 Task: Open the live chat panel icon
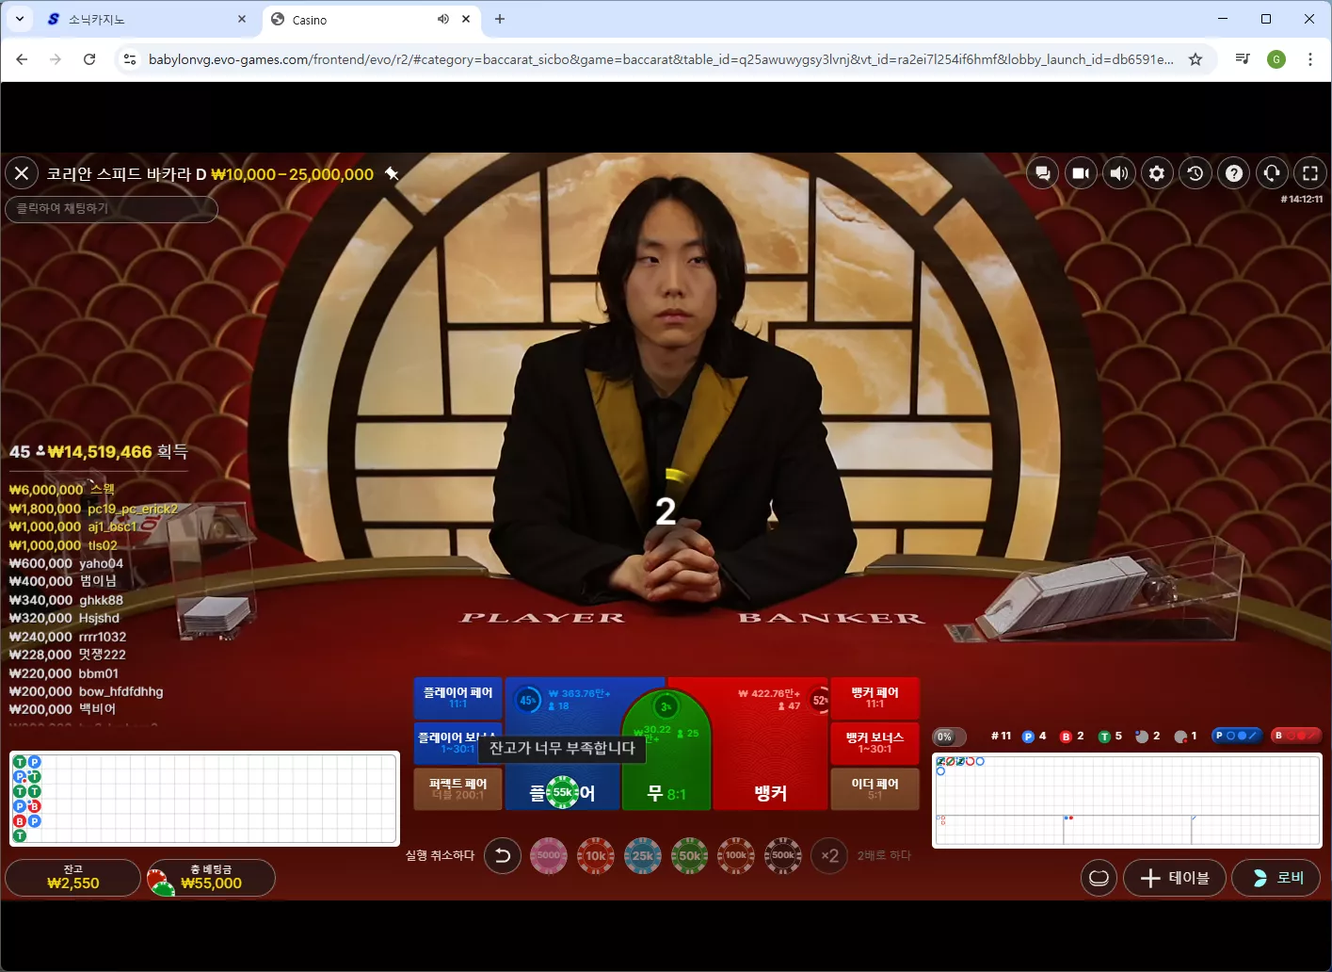tap(1042, 173)
